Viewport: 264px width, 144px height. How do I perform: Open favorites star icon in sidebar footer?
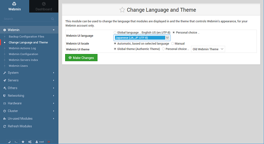tap(23, 142)
